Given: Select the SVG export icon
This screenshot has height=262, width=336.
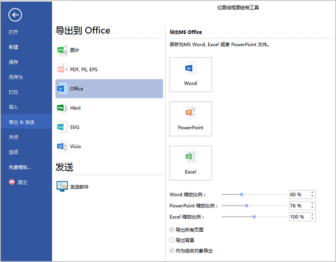Looking at the screenshot, I should [62, 127].
